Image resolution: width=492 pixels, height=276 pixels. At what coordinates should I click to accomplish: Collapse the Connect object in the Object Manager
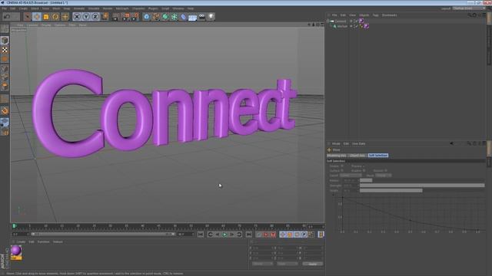tap(328, 21)
